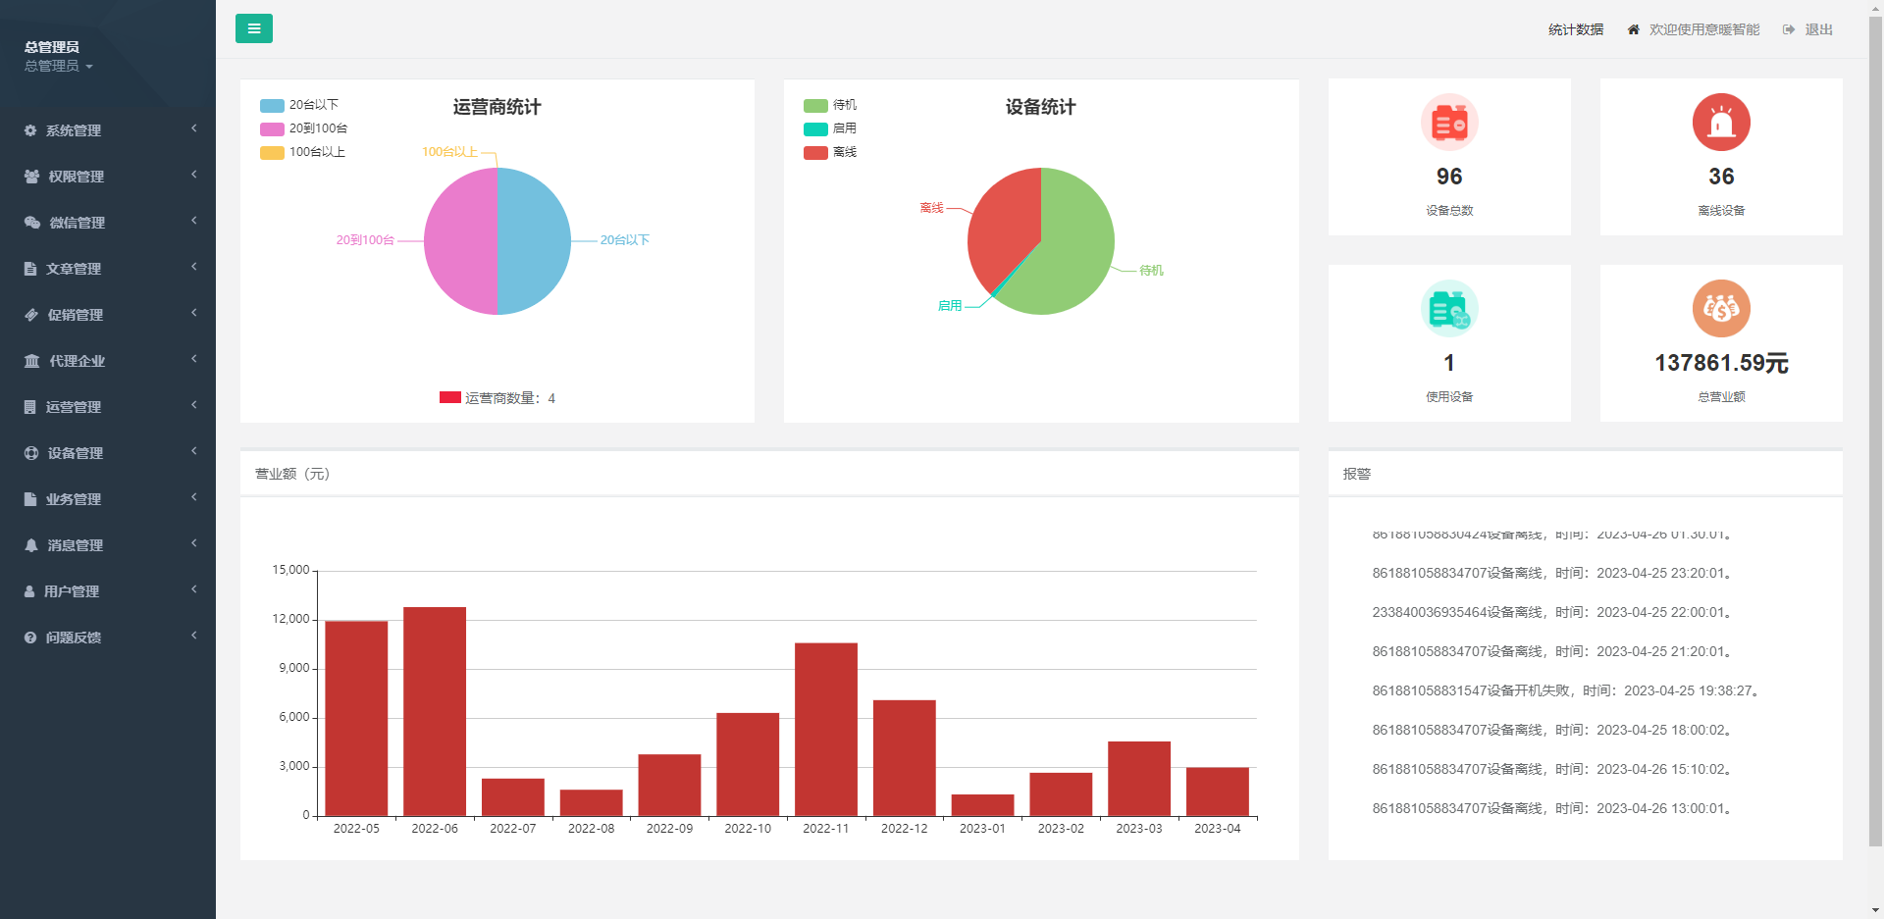Open the 用户管理 sidebar menu
Screen dimensions: 1884x919
(72, 591)
